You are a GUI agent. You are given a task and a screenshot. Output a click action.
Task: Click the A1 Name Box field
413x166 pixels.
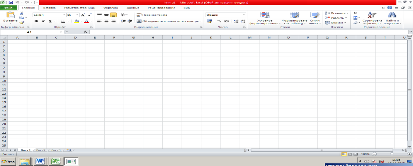tap(29, 32)
